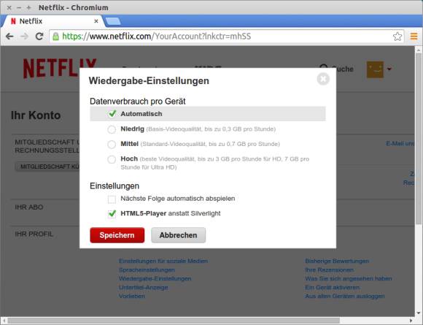
Task: Select the Mittel data usage option
Action: [x=112, y=145]
